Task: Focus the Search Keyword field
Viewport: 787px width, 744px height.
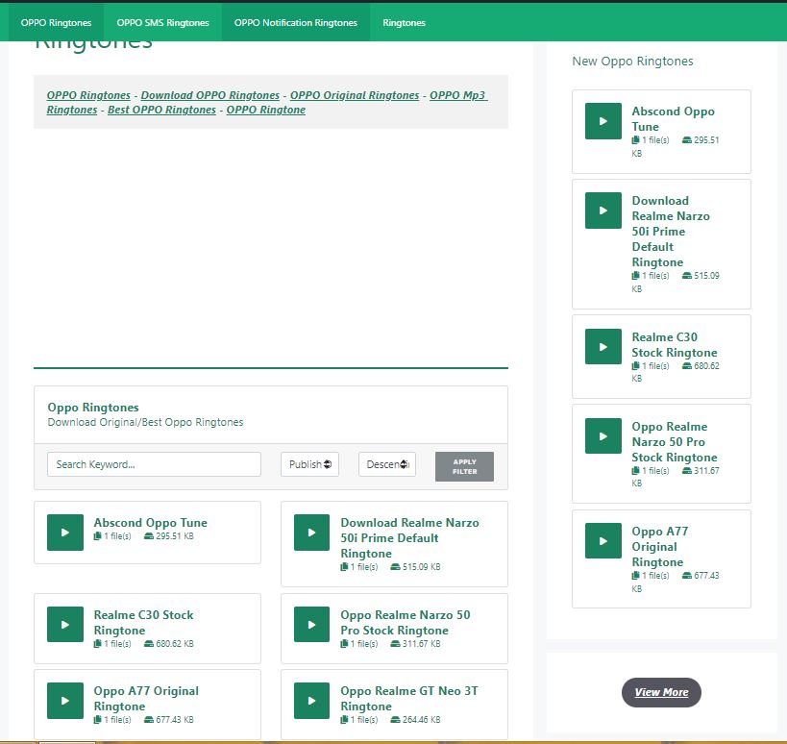Action: (154, 464)
